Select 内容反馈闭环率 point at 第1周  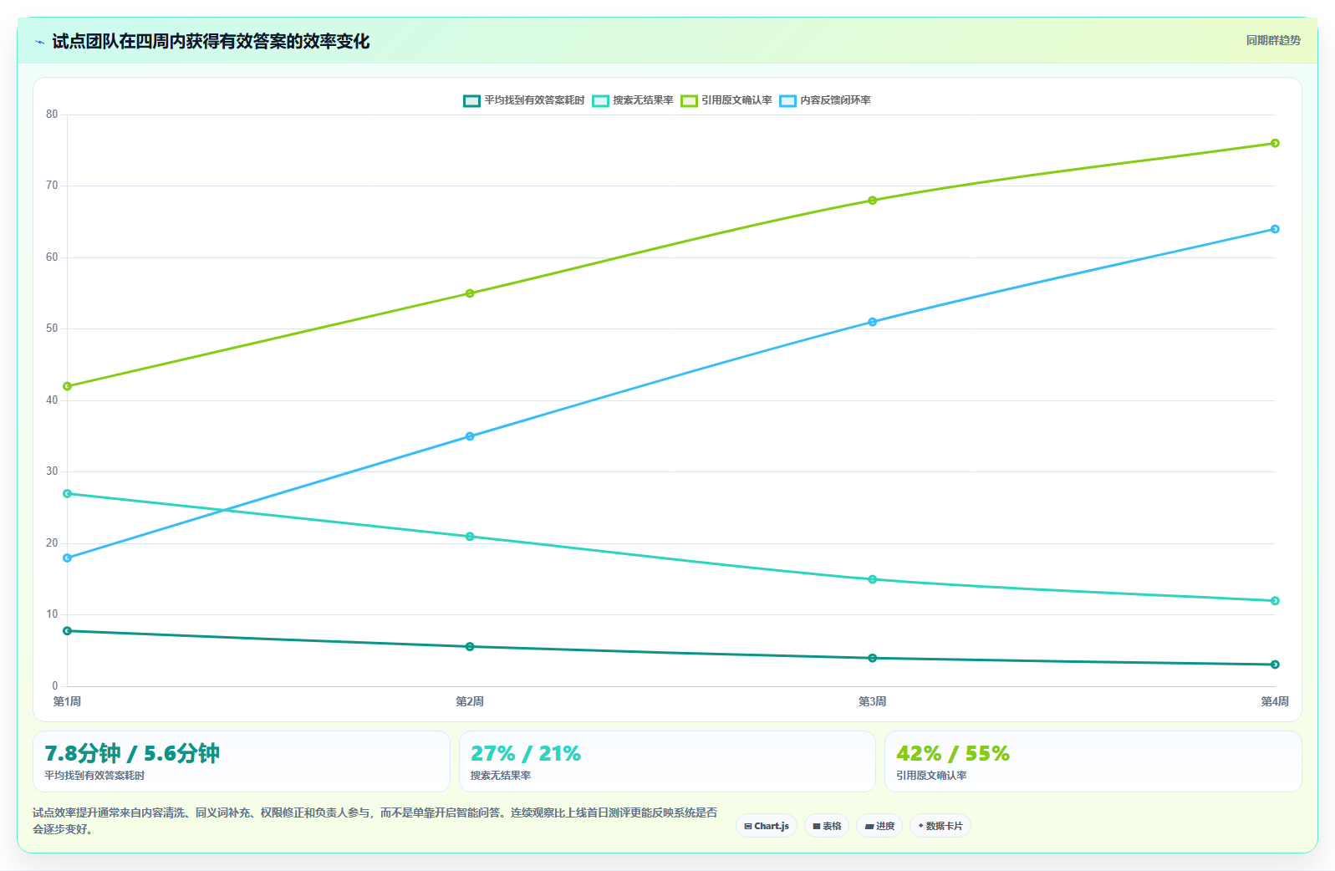[68, 558]
